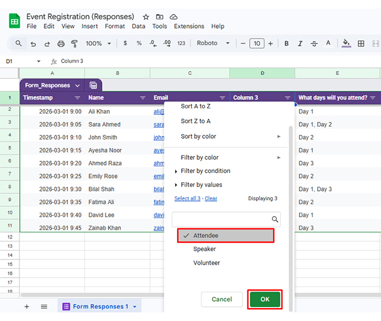381x321 pixels.
Task: Uncheck the Attendee filter value
Action: point(226,235)
